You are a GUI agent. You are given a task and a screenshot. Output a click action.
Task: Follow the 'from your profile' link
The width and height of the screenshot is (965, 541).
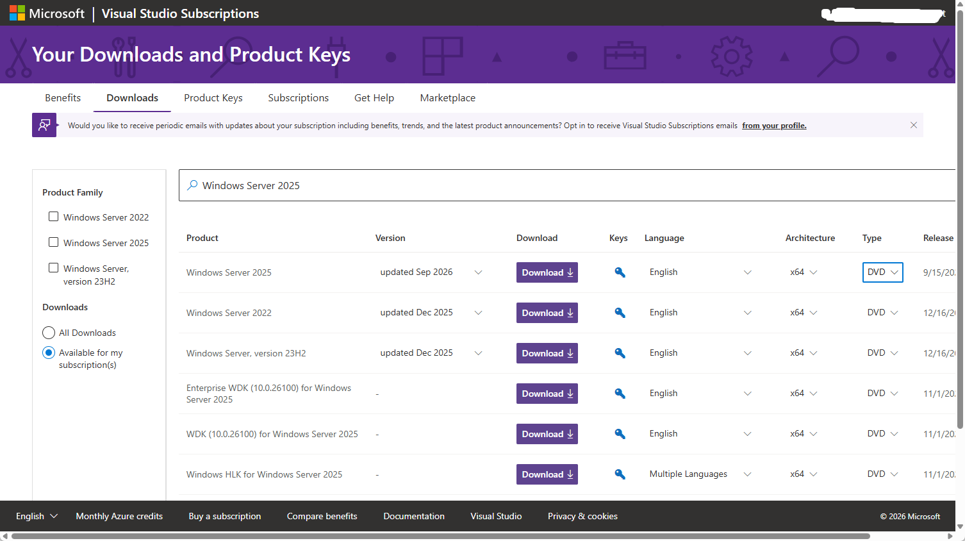pyautogui.click(x=774, y=126)
